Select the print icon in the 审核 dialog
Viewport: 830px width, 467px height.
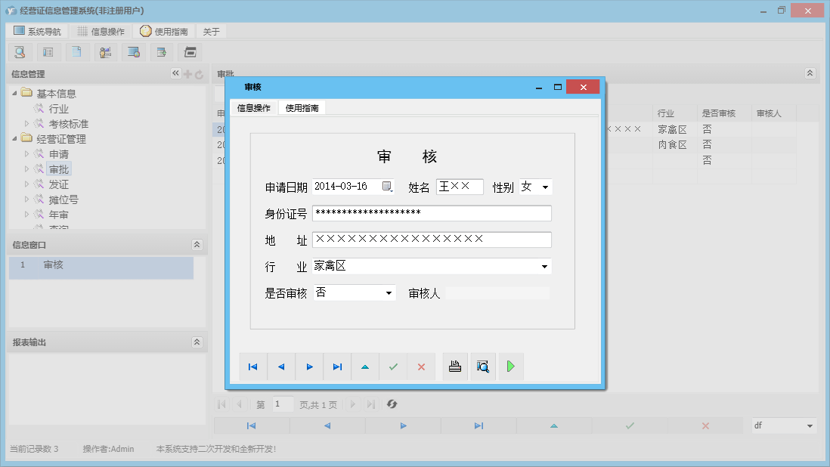(454, 366)
